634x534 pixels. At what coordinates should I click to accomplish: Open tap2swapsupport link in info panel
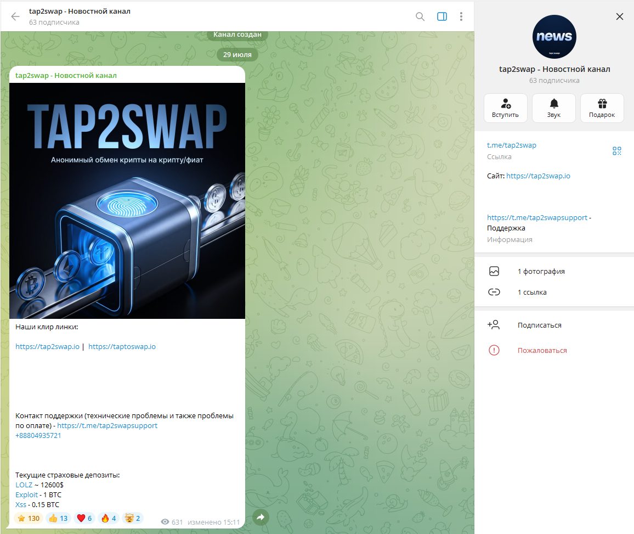point(537,218)
